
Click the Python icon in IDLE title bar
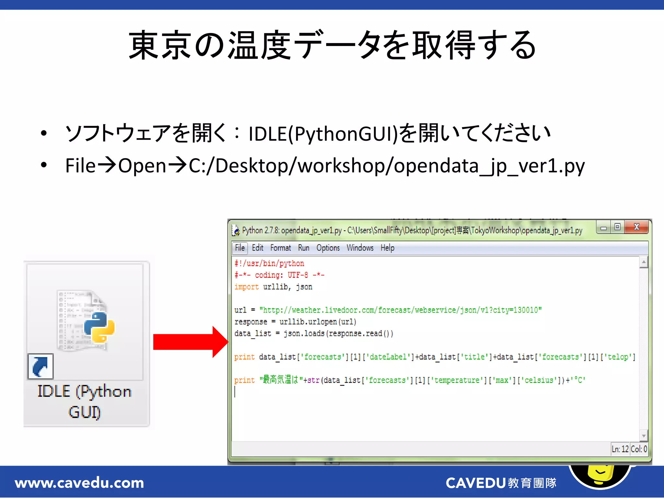pyautogui.click(x=236, y=230)
